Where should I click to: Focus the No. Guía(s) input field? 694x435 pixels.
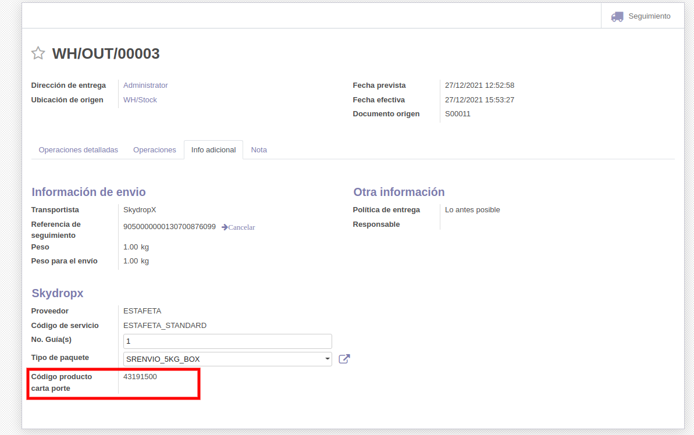tap(227, 341)
